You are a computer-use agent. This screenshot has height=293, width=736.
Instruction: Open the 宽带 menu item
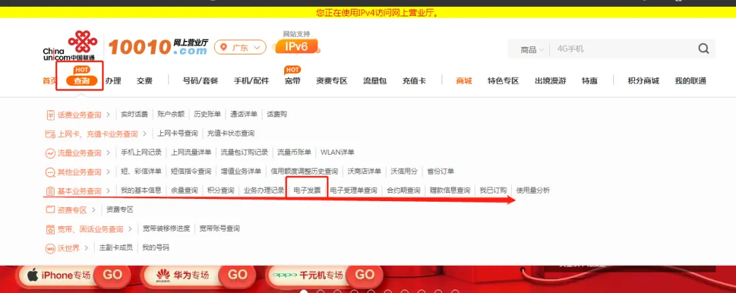pyautogui.click(x=292, y=81)
